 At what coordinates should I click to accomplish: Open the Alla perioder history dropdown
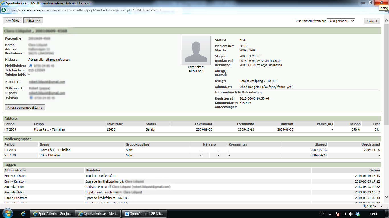[x=341, y=21]
